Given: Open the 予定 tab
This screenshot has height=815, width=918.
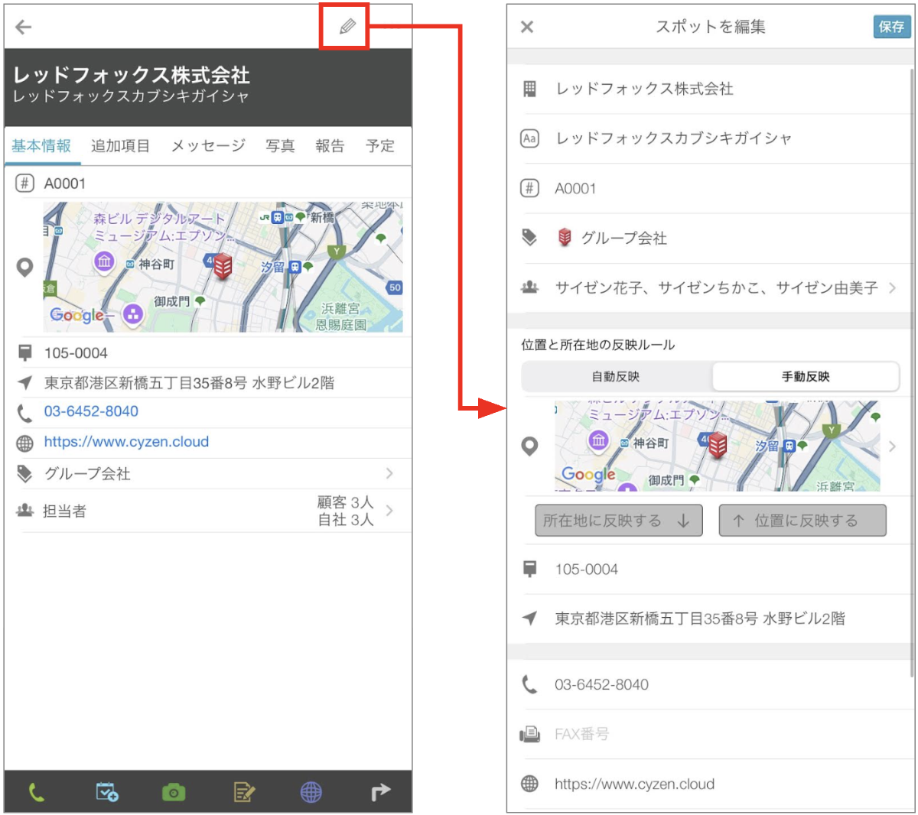Looking at the screenshot, I should [380, 146].
